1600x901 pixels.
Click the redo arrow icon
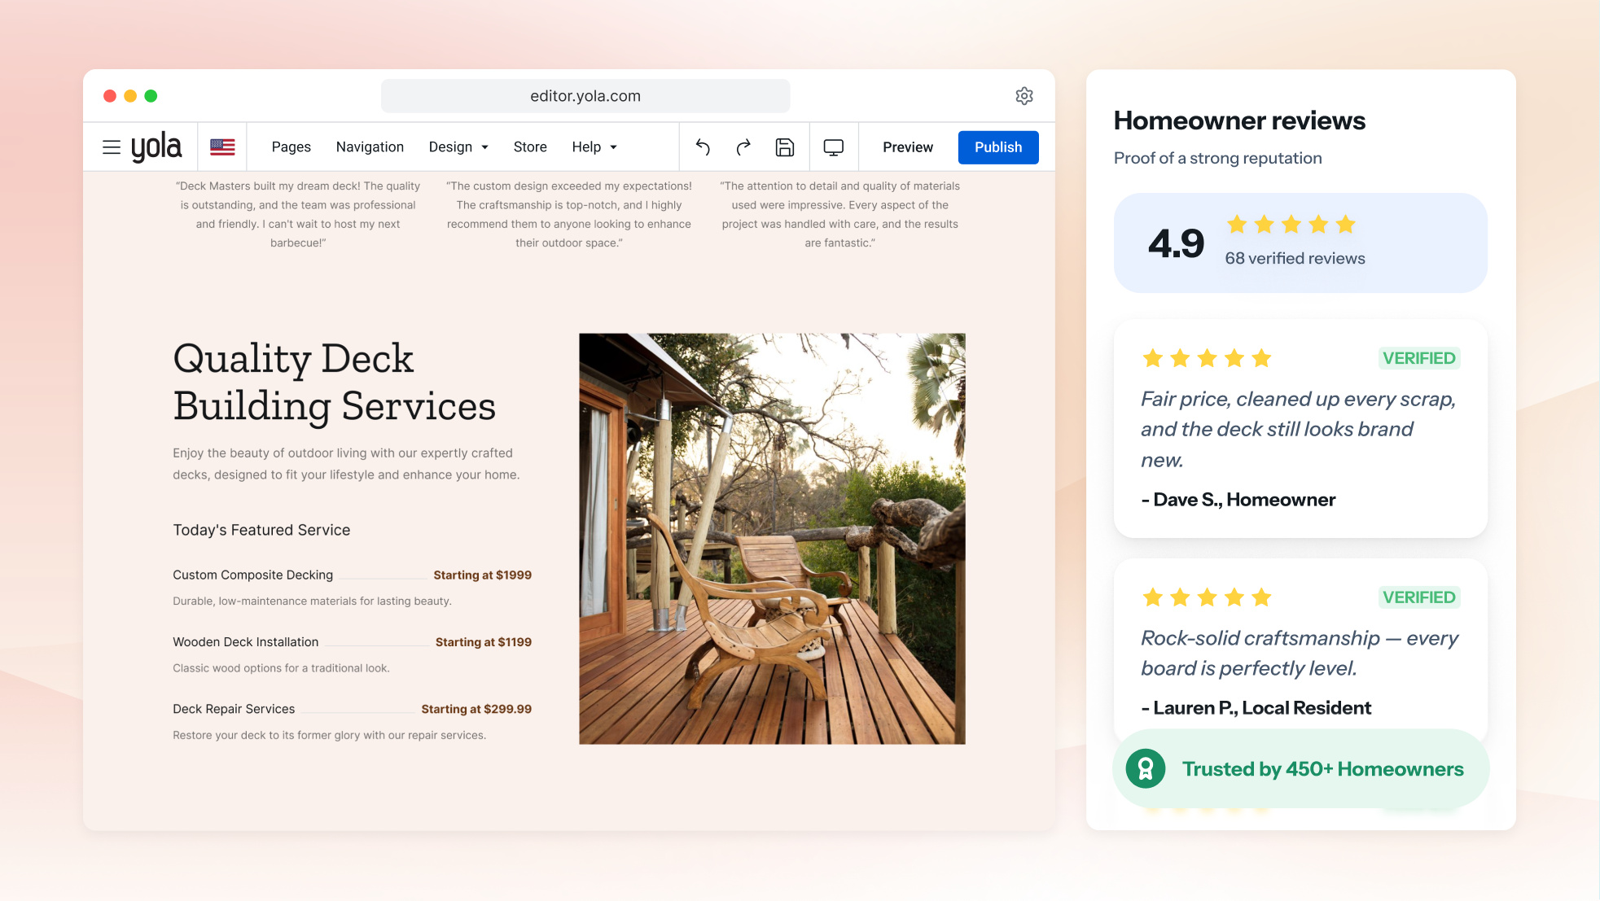(x=743, y=147)
